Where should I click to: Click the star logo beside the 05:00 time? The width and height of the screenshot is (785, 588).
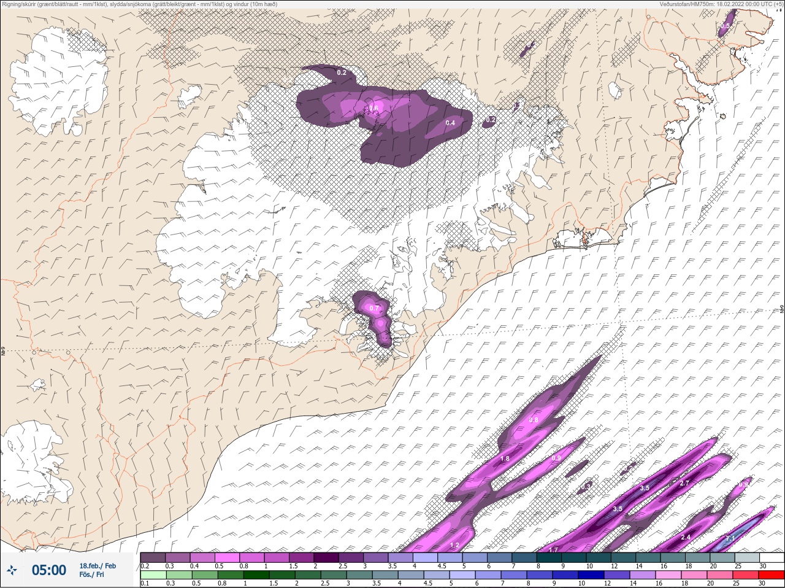pyautogui.click(x=12, y=570)
